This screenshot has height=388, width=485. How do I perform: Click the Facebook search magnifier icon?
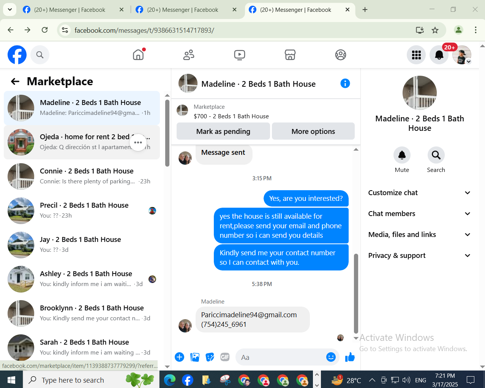(40, 55)
